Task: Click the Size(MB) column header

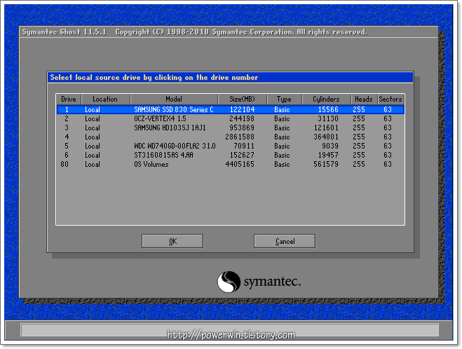Action: pos(242,100)
